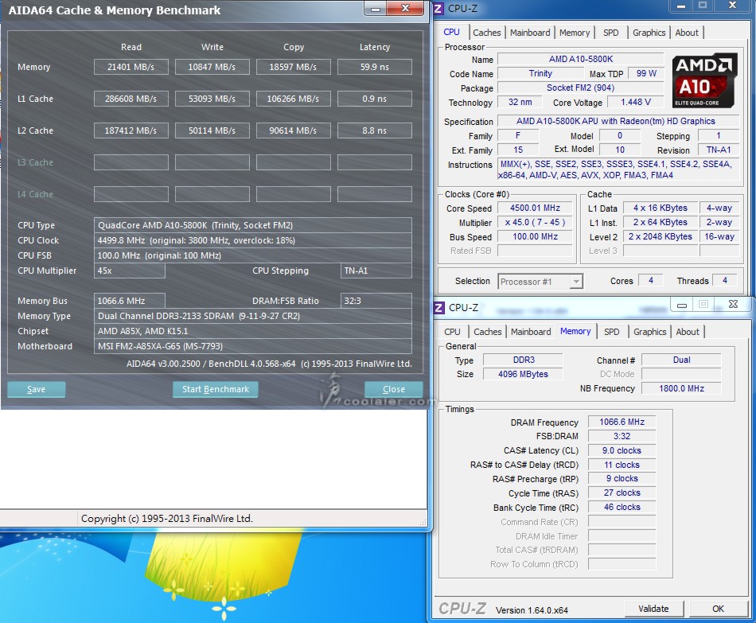Click the CAS# Latency value '9.0 clocks'

point(622,450)
